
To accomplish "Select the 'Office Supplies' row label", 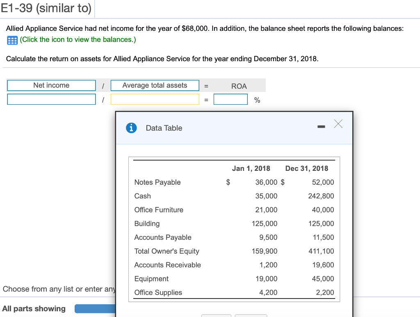I will [158, 293].
